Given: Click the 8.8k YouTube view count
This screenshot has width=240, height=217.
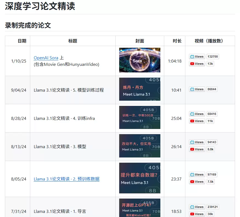Looking at the screenshot, I should point(210,149).
